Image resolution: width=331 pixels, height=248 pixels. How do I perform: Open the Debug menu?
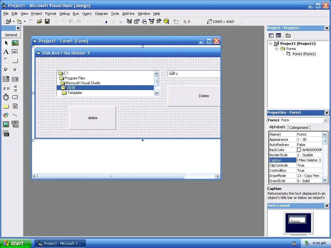click(64, 14)
